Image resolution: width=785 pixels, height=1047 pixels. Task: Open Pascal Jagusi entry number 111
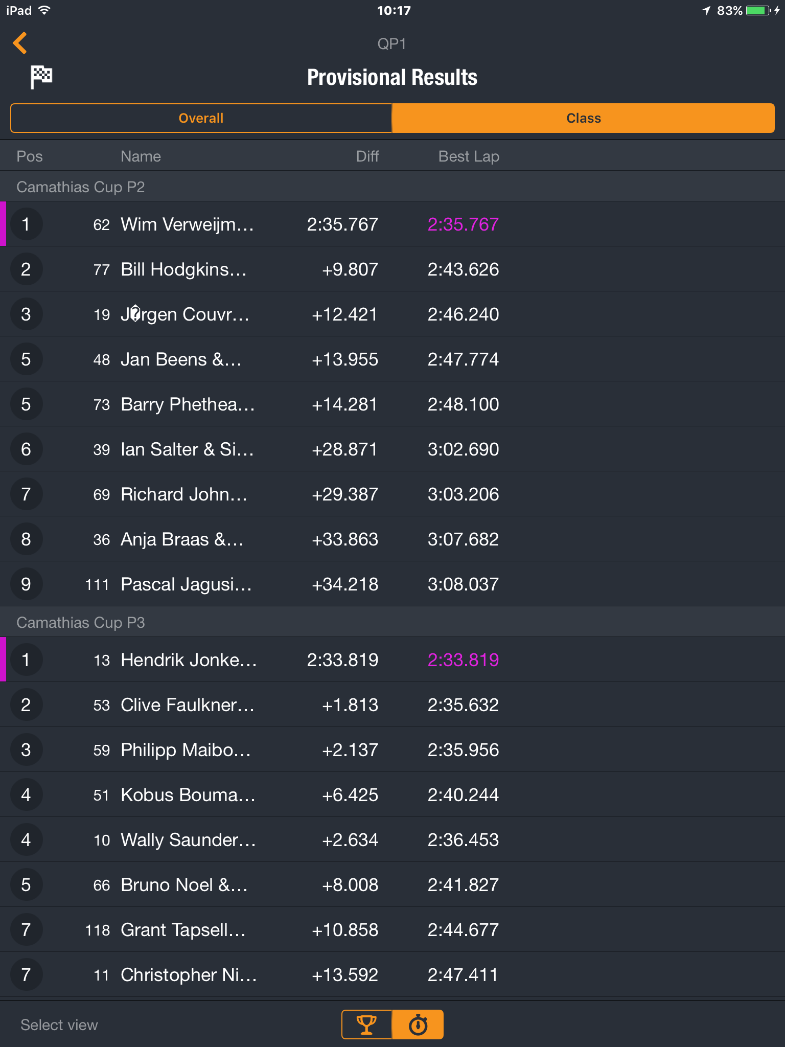(x=392, y=584)
